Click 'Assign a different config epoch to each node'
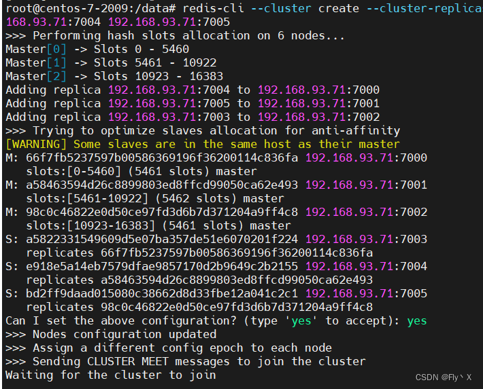This screenshot has height=389, width=483. coord(169,348)
